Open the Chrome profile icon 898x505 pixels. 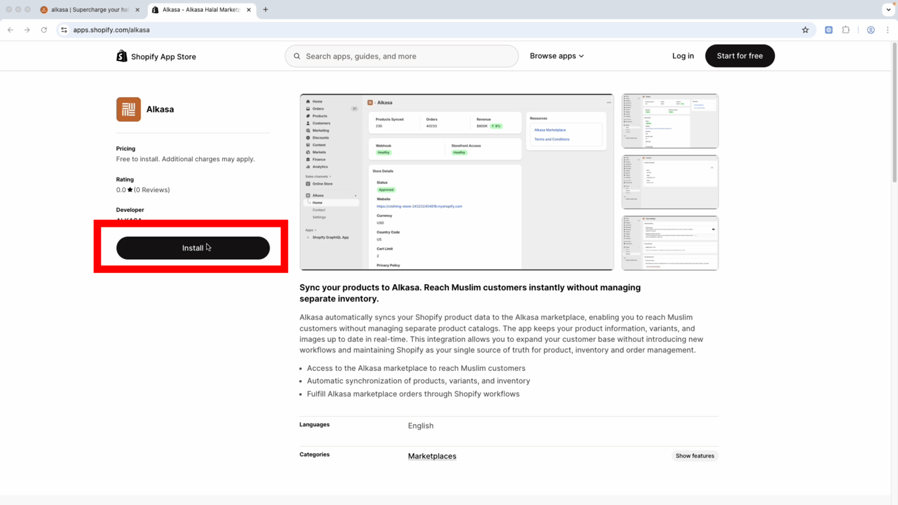coord(870,30)
